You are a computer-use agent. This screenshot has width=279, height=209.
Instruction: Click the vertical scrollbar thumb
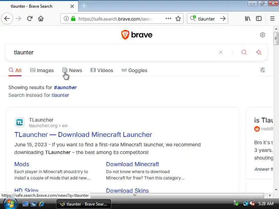276,38
